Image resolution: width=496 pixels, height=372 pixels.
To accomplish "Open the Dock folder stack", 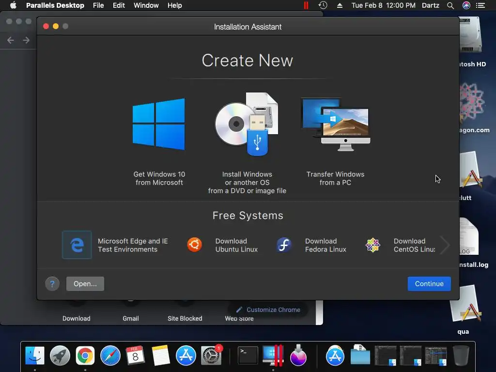I will point(360,355).
